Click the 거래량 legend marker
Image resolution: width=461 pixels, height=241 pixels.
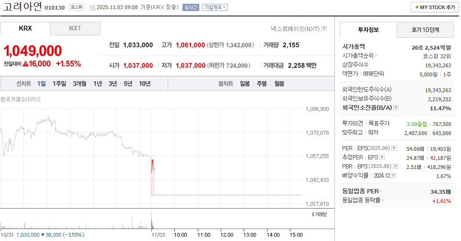(x=313, y=215)
